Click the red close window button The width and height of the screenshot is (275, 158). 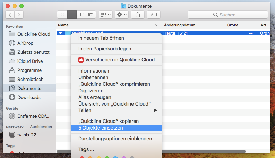8,6
